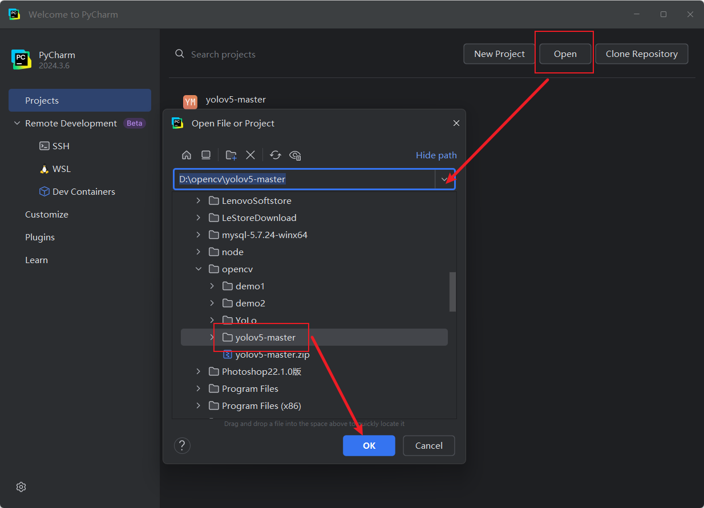Maximize the PyCharm welcome window
Image resolution: width=704 pixels, height=508 pixels.
click(663, 14)
